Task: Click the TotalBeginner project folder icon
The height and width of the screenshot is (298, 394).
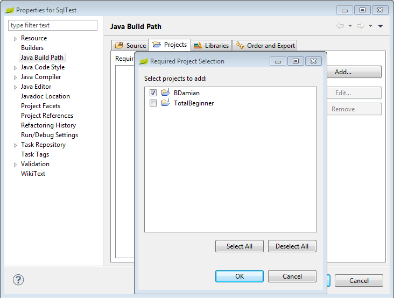Action: pyautogui.click(x=165, y=103)
